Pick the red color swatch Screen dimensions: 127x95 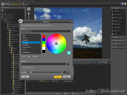[x=44, y=36]
